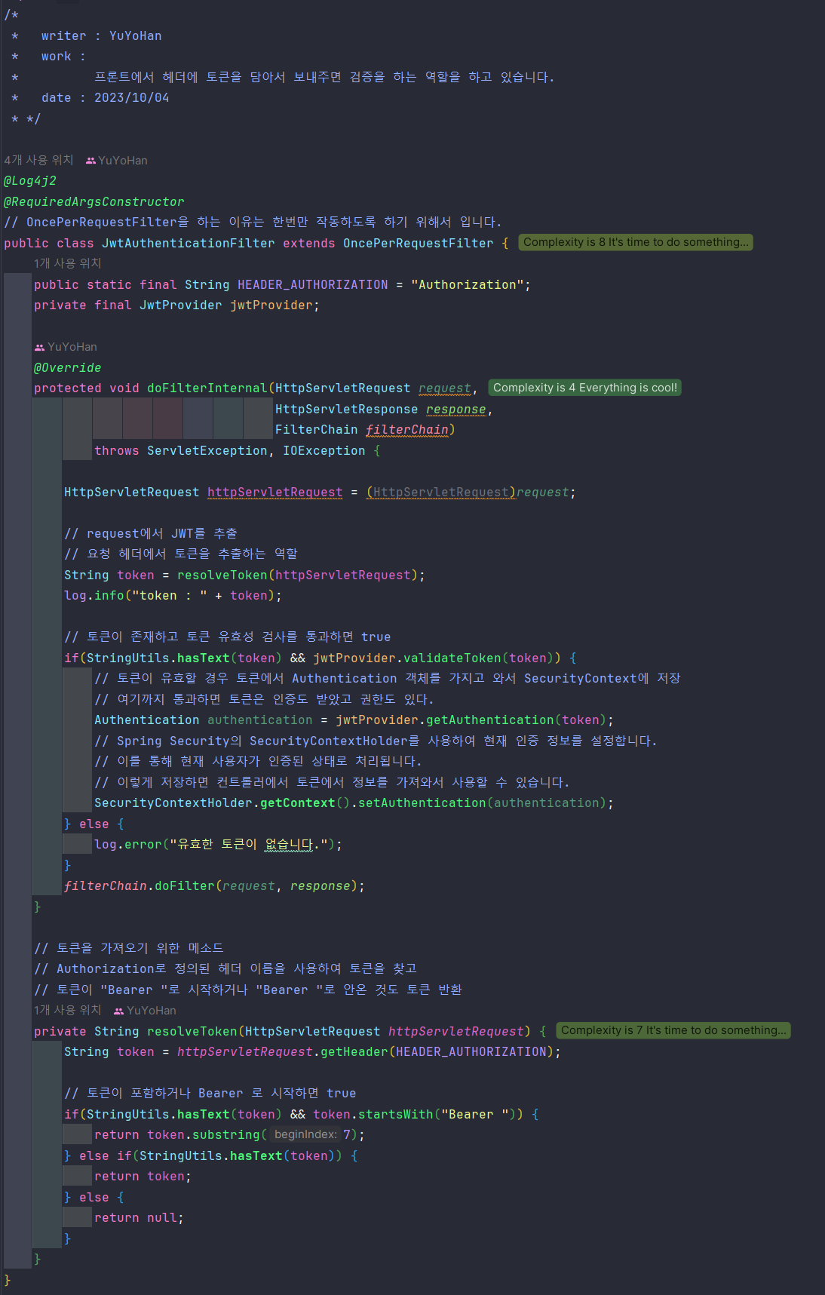Click the date 2023/10/04 in the header comment

pos(132,98)
